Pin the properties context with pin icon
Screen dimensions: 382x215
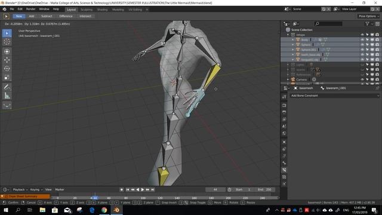click(377, 88)
